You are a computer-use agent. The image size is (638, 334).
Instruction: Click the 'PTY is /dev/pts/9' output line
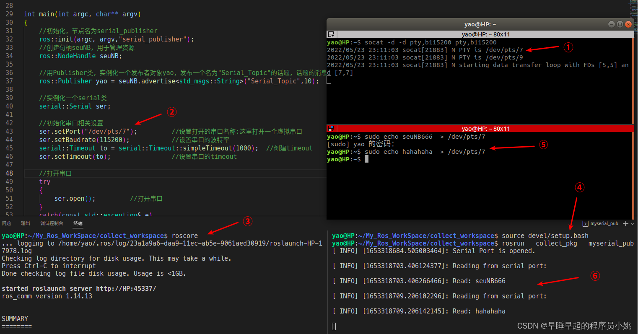pyautogui.click(x=425, y=57)
